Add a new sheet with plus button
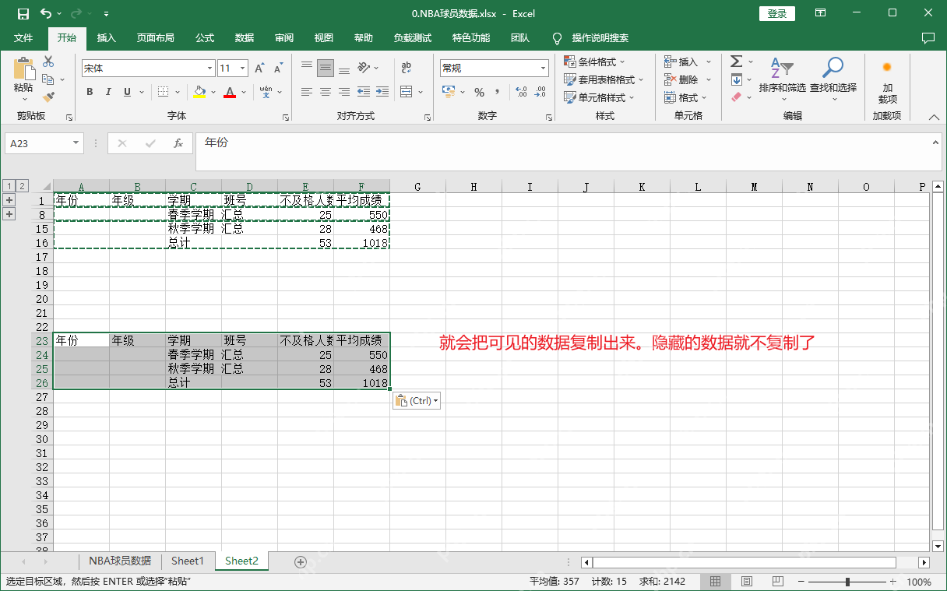 [x=301, y=561]
